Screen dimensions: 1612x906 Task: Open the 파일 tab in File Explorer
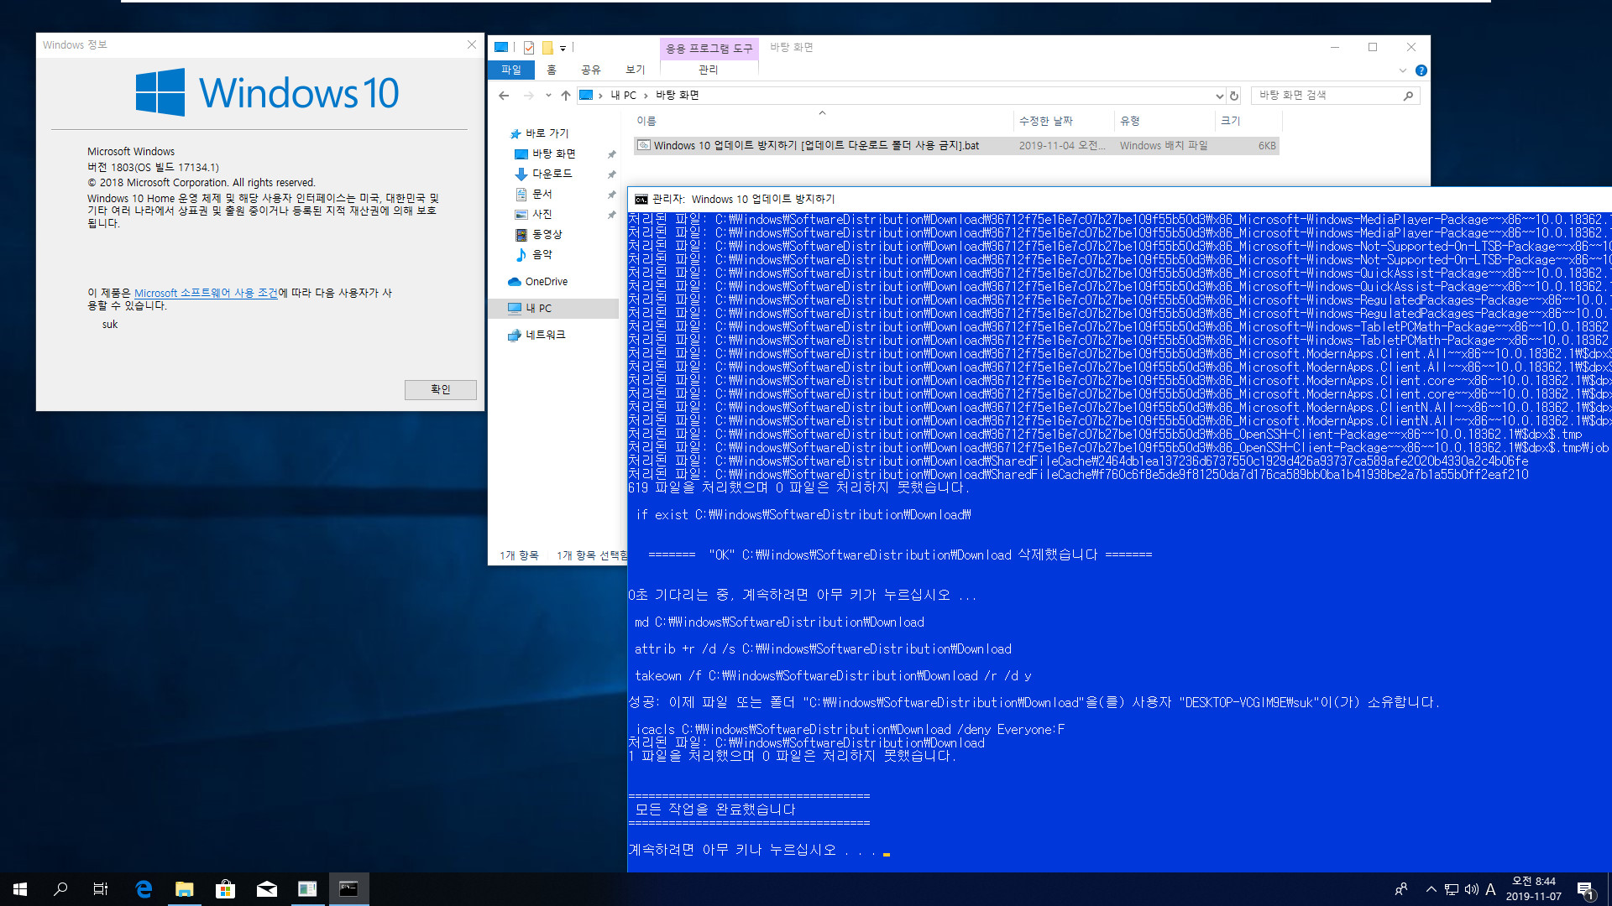[x=511, y=70]
